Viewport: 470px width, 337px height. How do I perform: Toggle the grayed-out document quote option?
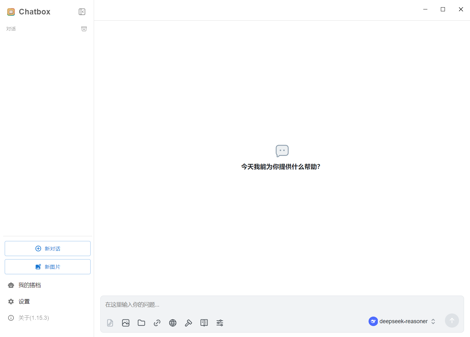click(110, 323)
